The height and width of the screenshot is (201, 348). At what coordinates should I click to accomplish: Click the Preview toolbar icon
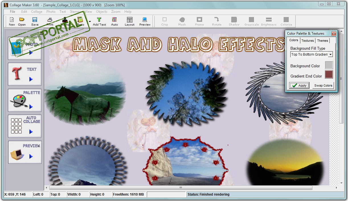(x=145, y=21)
